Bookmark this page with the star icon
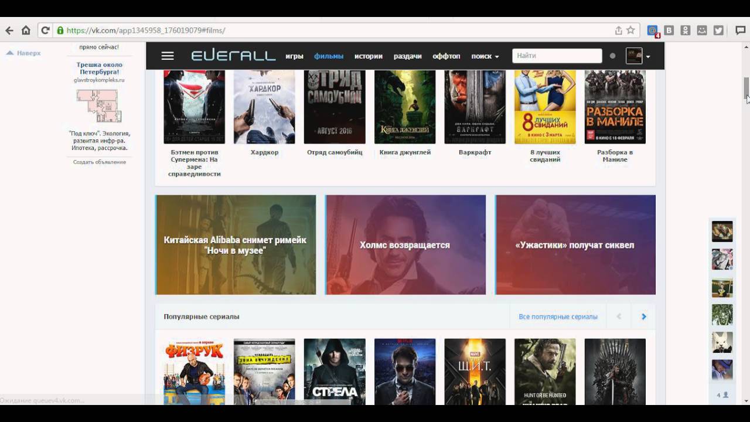Screen dimensions: 750x422 point(630,30)
